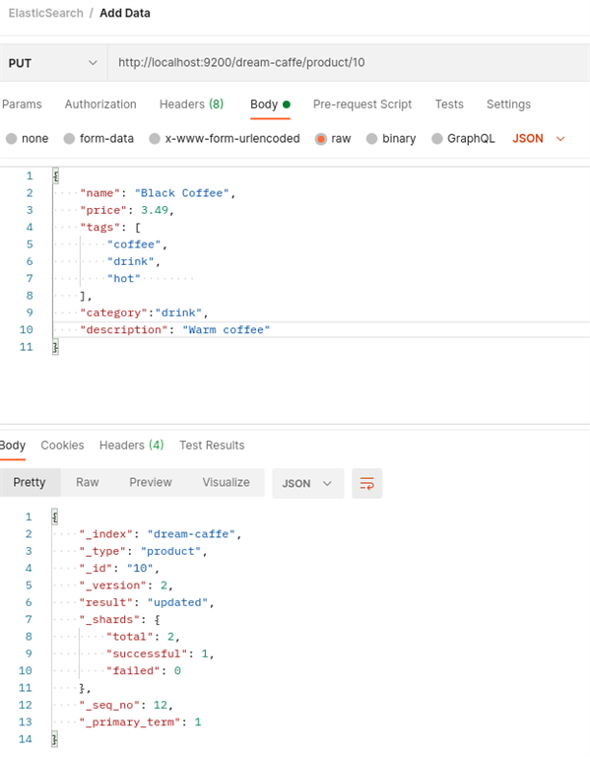Open the response Headers (4) tab
This screenshot has height=757, width=590.
132,446
